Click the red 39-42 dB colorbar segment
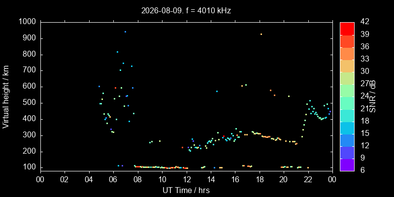 point(347,29)
